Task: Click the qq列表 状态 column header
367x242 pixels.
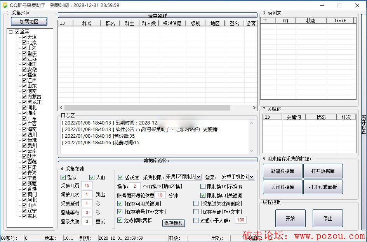Action: (311, 21)
